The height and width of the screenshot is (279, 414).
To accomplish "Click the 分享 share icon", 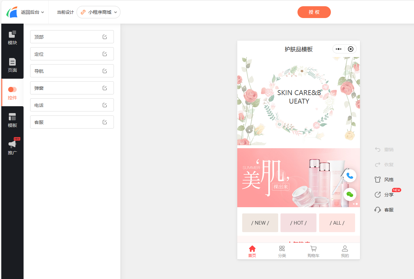I will point(378,195).
